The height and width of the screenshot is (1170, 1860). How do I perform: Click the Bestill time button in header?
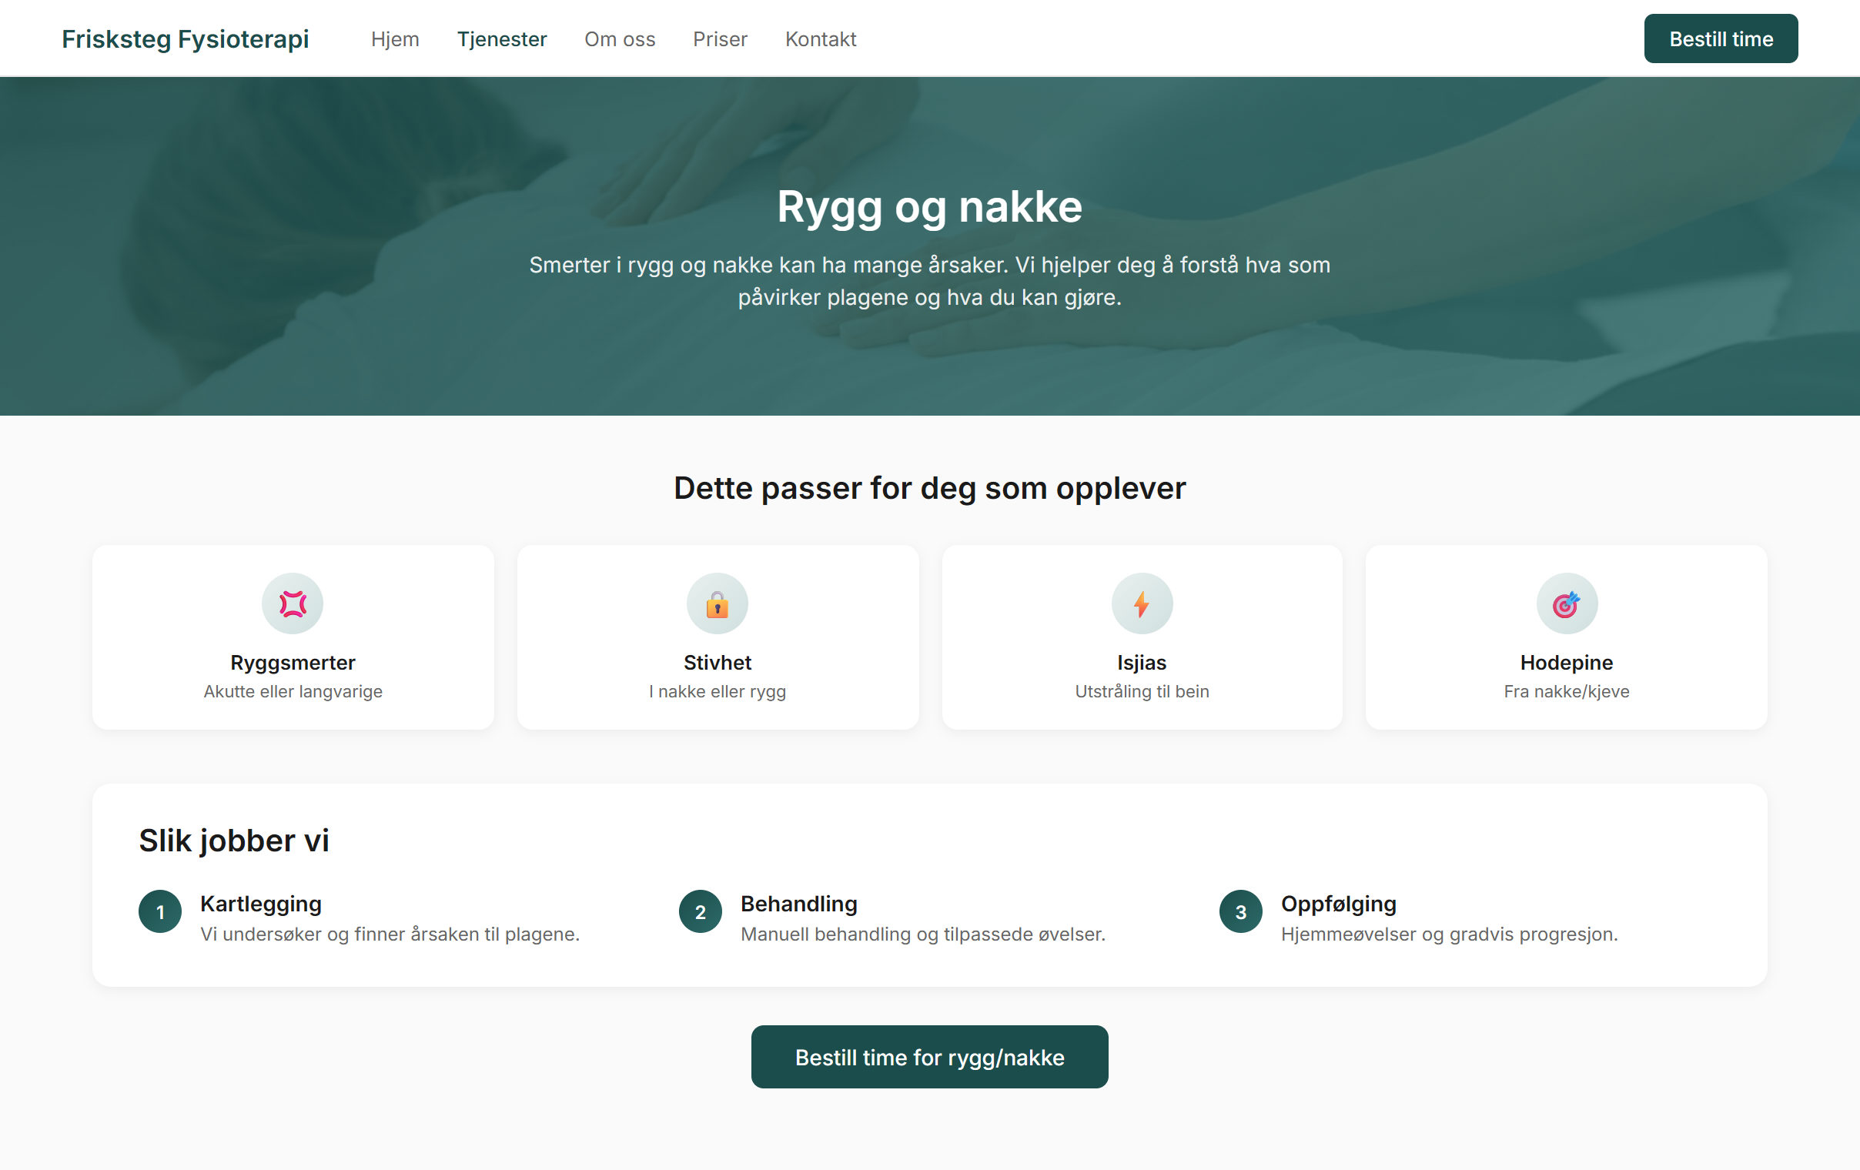pos(1721,38)
